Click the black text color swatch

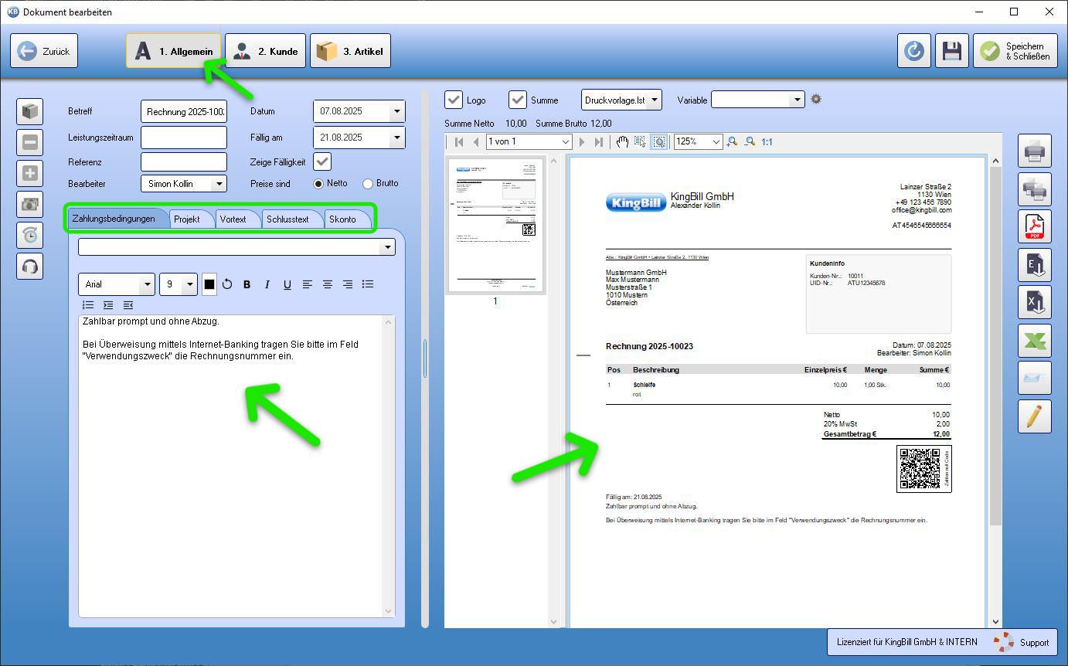point(209,284)
